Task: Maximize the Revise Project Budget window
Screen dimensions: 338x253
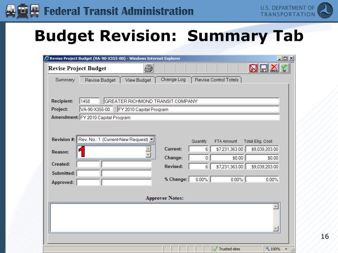Action: [285, 58]
